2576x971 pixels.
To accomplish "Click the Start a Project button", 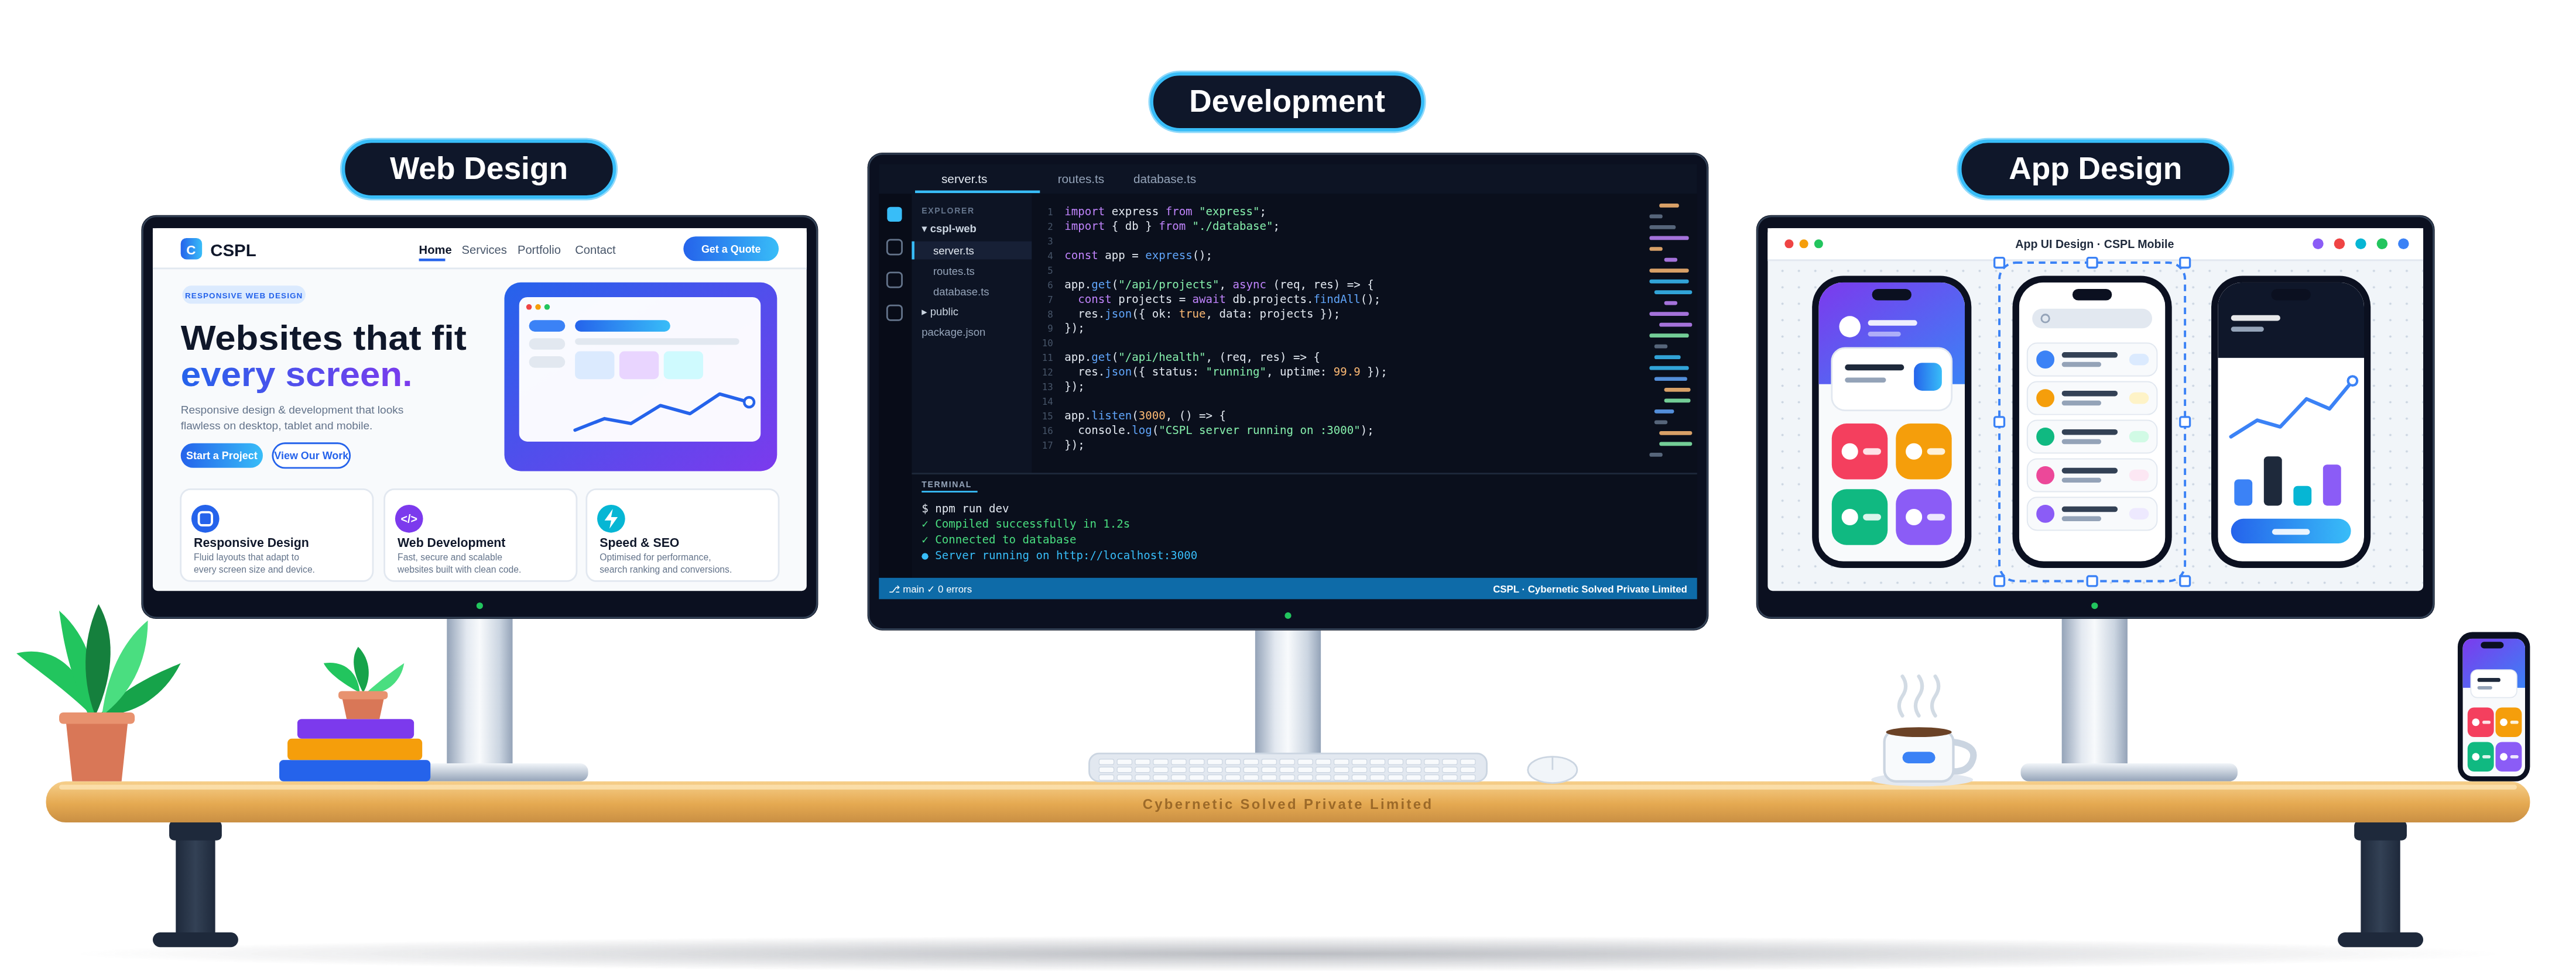I will (221, 456).
